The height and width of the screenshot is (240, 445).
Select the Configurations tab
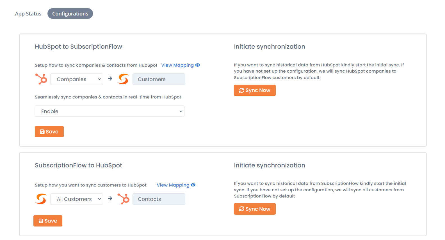pyautogui.click(x=70, y=14)
